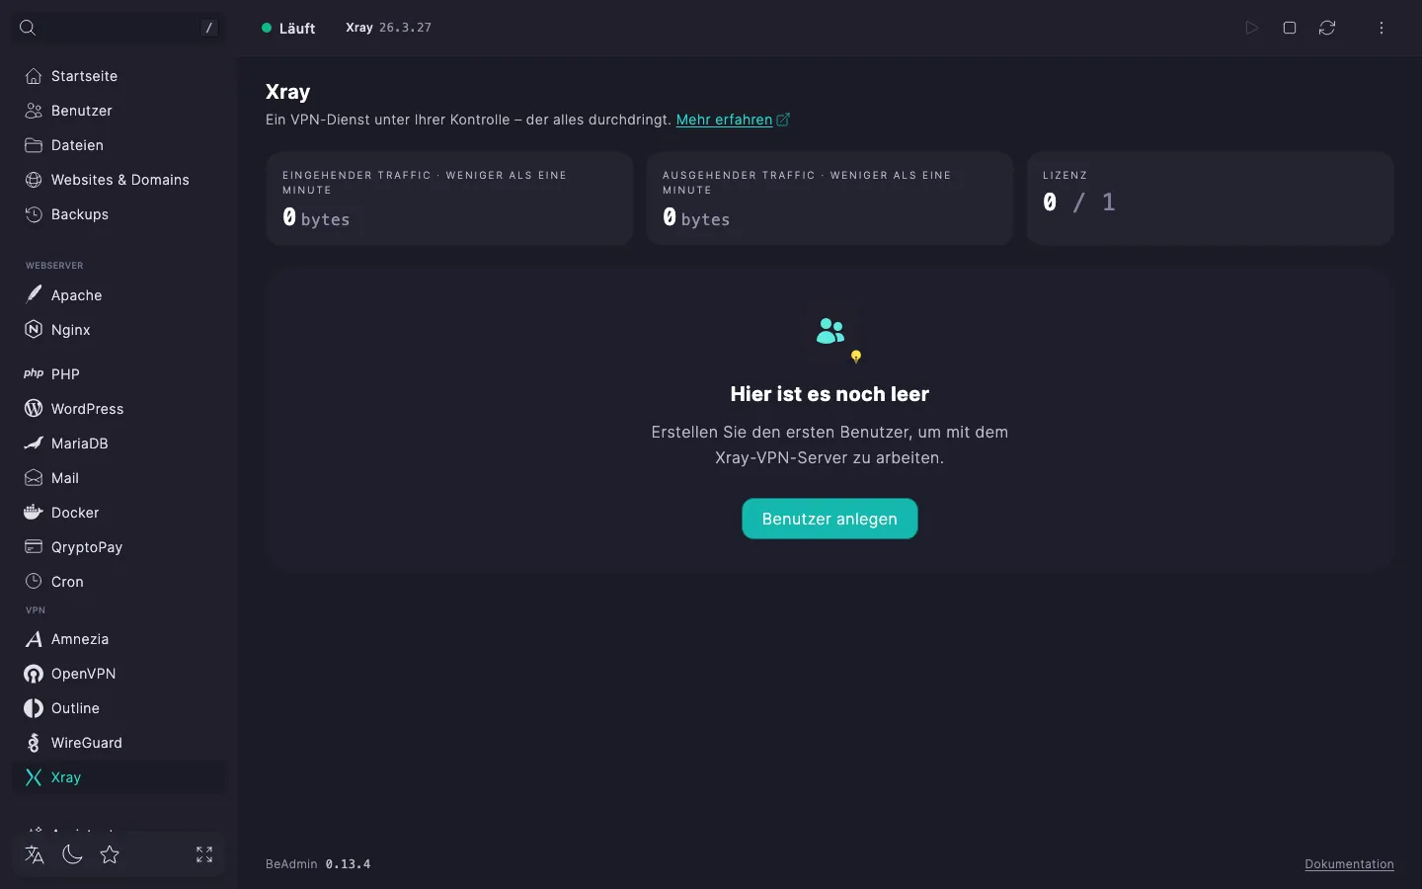Focus the sidebar search field
1422x889 pixels.
point(118,28)
